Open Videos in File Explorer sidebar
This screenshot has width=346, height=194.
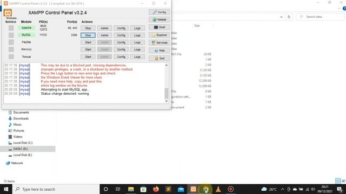click(18, 137)
